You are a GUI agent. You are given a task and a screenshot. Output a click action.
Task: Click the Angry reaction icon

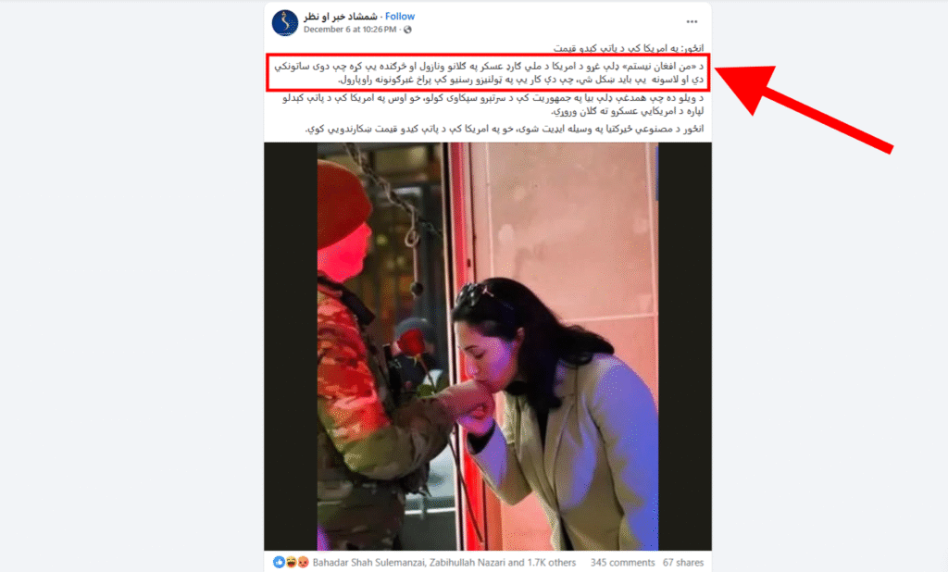tap(303, 563)
